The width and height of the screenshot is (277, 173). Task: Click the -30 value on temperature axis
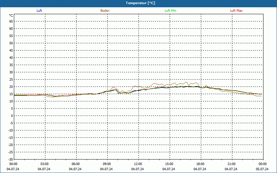(11, 160)
